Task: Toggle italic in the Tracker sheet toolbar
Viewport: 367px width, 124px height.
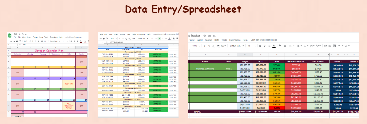Action: (x=265, y=46)
